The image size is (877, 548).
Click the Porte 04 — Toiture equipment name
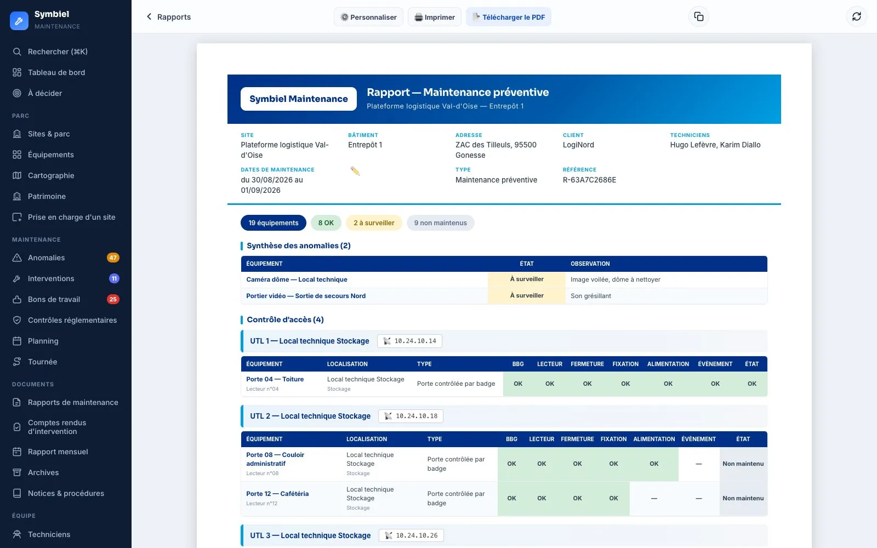tap(275, 379)
